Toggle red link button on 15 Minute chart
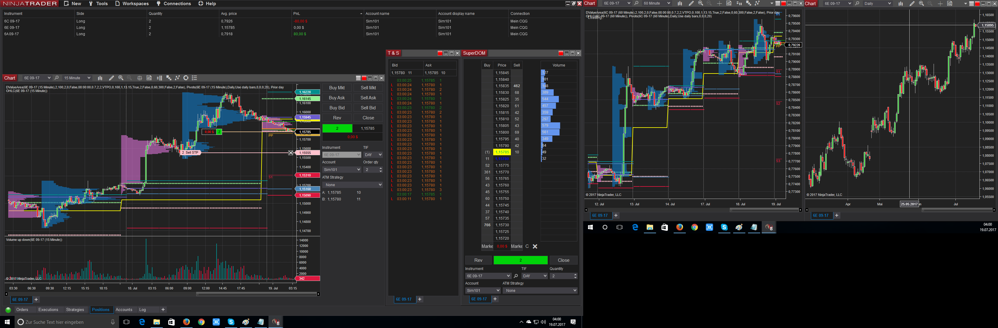 point(364,78)
